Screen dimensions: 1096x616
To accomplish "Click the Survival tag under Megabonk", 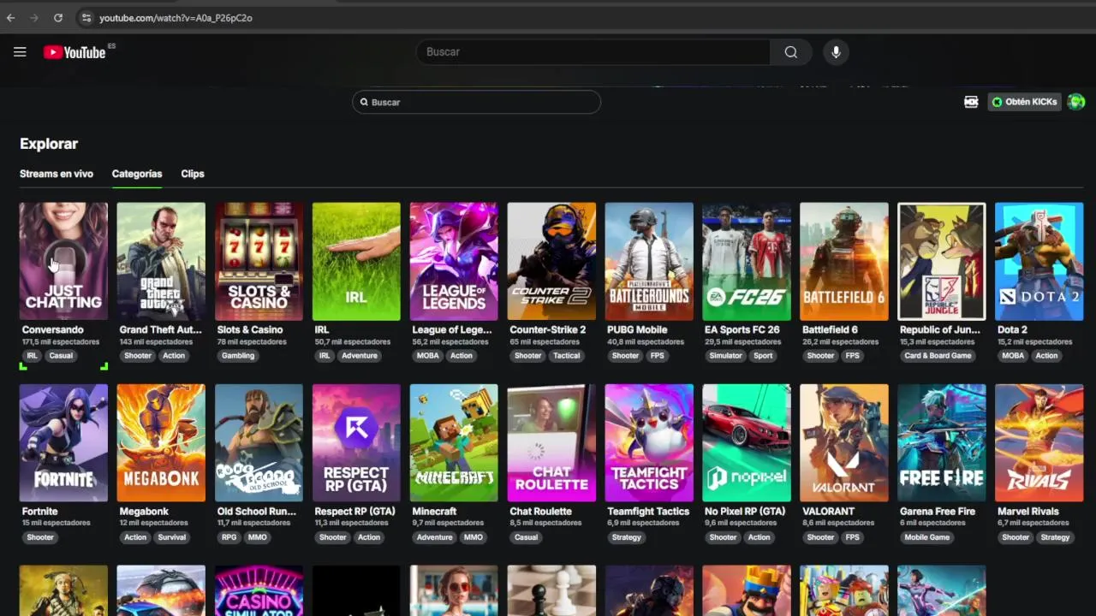I will pyautogui.click(x=172, y=537).
